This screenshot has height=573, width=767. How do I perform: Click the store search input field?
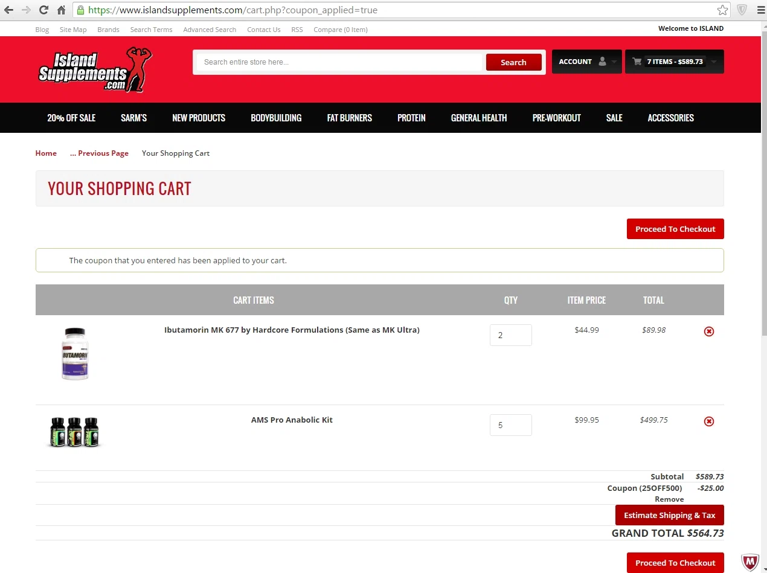[340, 62]
